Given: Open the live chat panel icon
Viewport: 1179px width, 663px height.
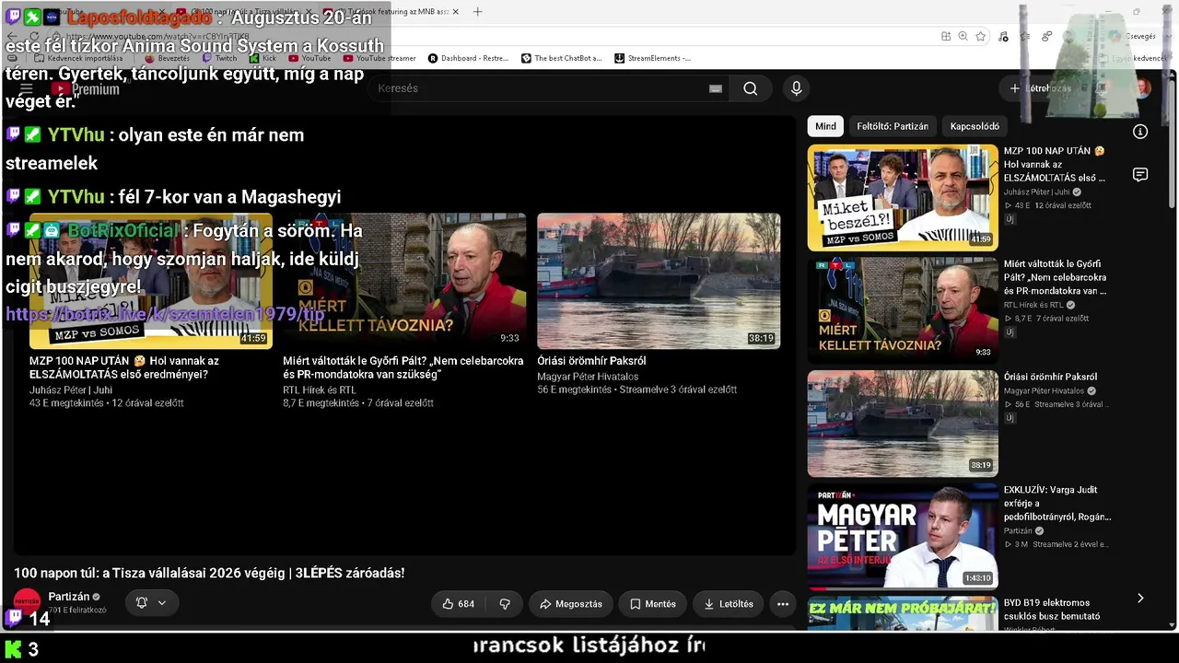Looking at the screenshot, I should tap(1140, 175).
